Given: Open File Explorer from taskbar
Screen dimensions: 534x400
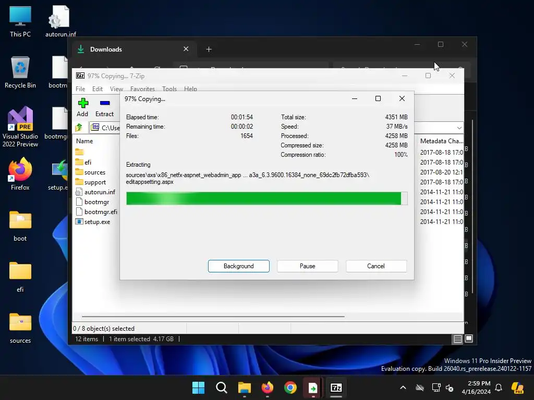Looking at the screenshot, I should (x=244, y=387).
